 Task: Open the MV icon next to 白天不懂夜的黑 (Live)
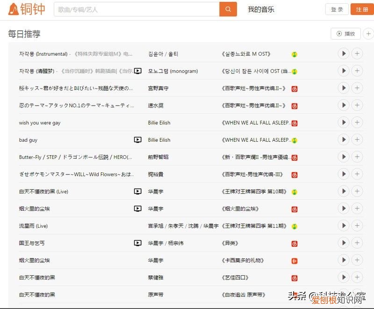pyautogui.click(x=138, y=192)
